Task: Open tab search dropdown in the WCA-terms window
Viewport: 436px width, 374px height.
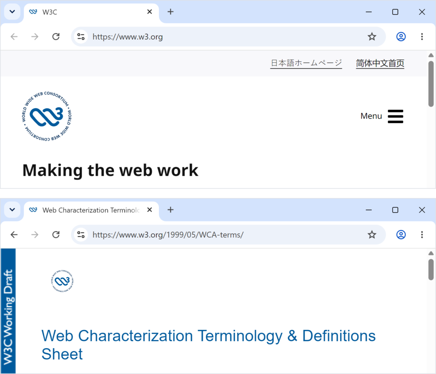Action: pyautogui.click(x=12, y=210)
